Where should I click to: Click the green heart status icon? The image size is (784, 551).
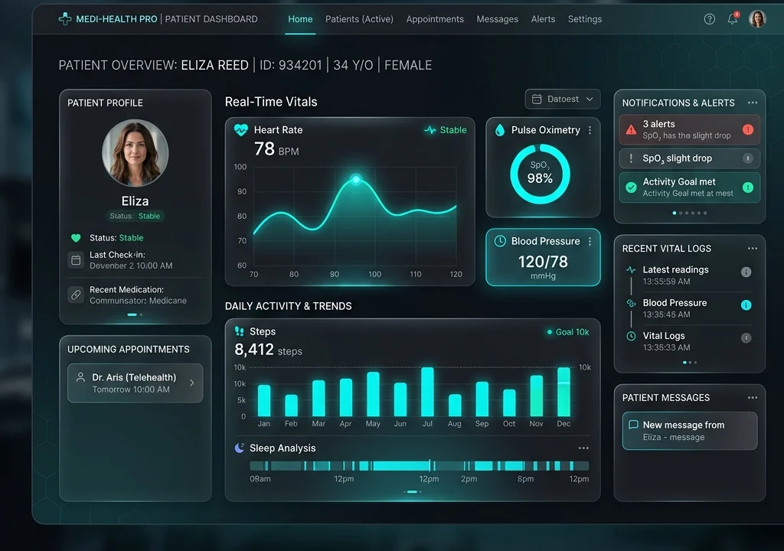click(76, 238)
